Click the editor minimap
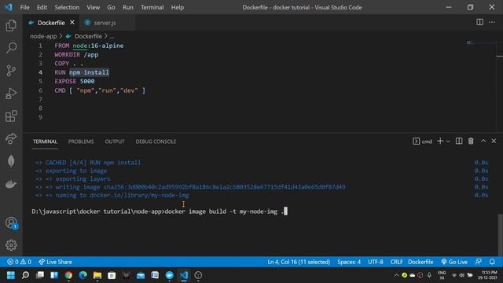The image size is (503, 283). pos(480,42)
